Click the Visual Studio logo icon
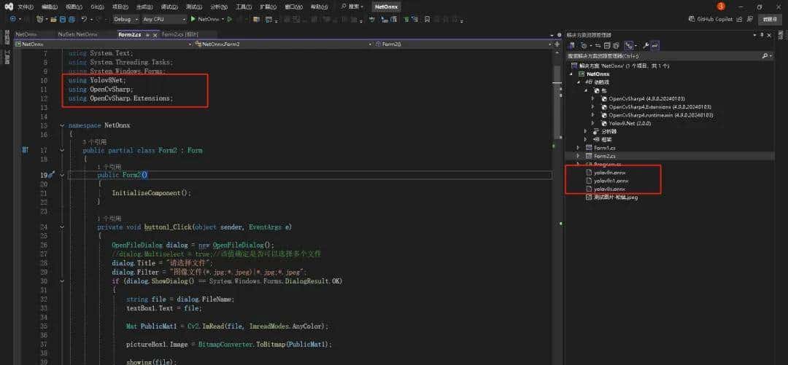This screenshot has height=365, width=788. click(9, 7)
